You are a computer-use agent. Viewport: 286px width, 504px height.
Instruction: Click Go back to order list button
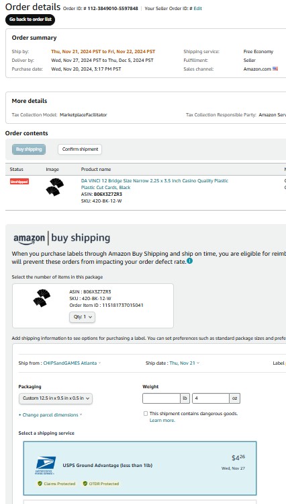click(30, 20)
